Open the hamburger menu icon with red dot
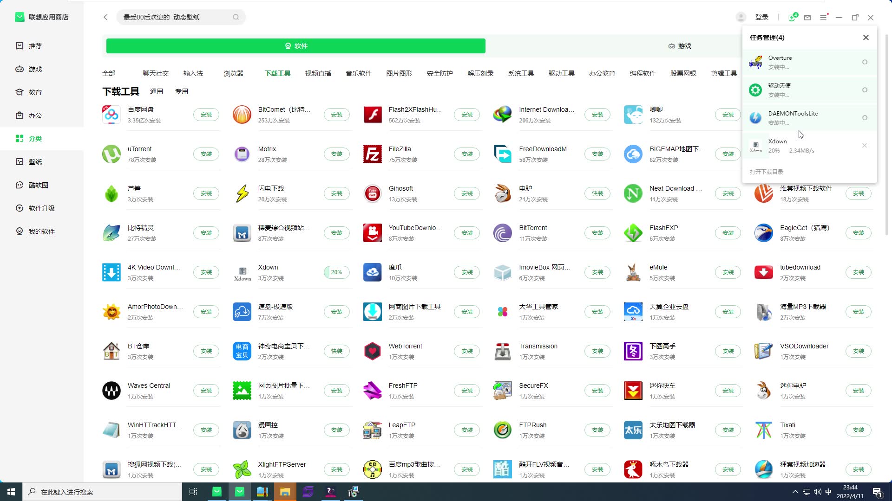 [x=824, y=17]
